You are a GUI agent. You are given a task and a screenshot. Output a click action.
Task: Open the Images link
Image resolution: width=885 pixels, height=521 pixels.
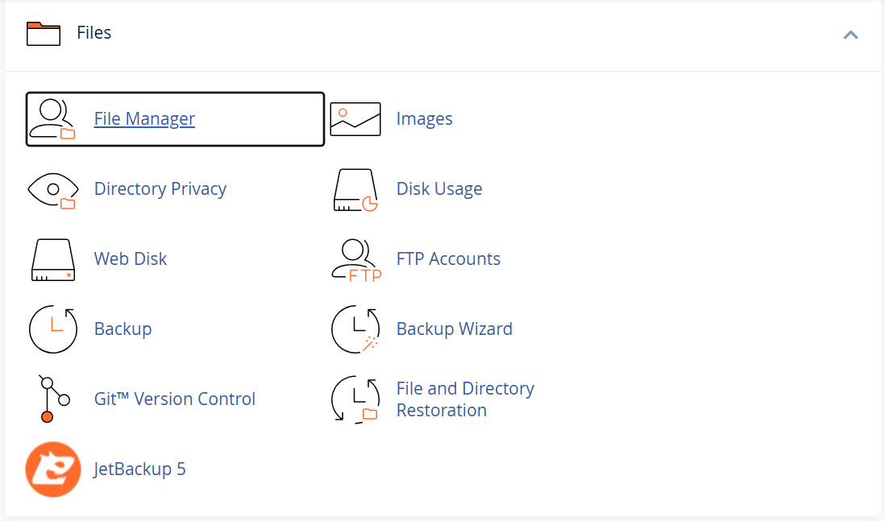425,118
